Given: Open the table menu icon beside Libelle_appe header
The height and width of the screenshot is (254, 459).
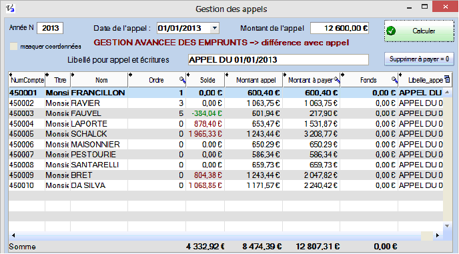Looking at the screenshot, I should click(x=447, y=79).
